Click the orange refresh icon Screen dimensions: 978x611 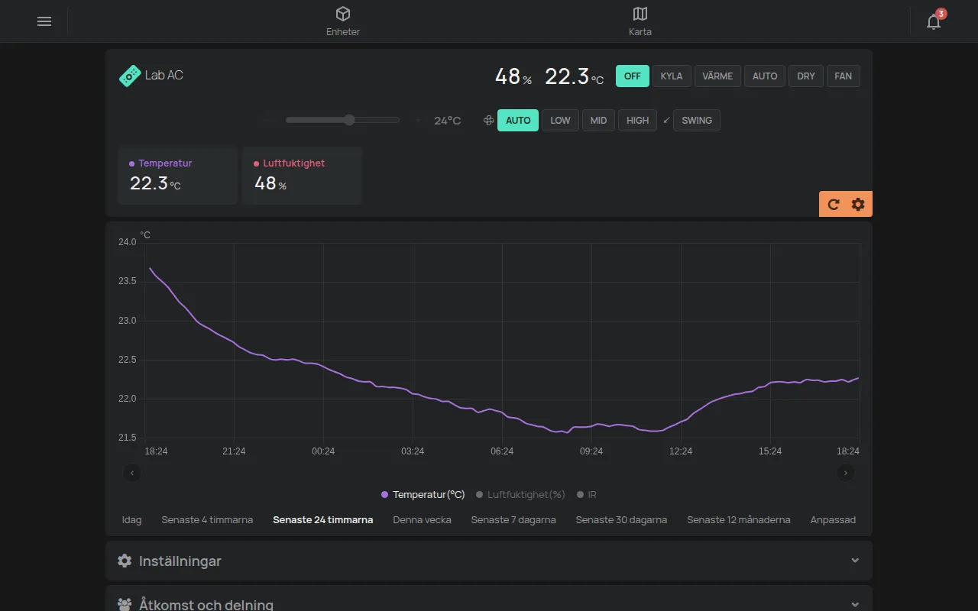[834, 204]
